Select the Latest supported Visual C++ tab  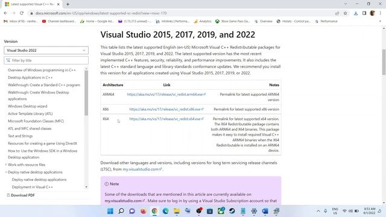32,4
